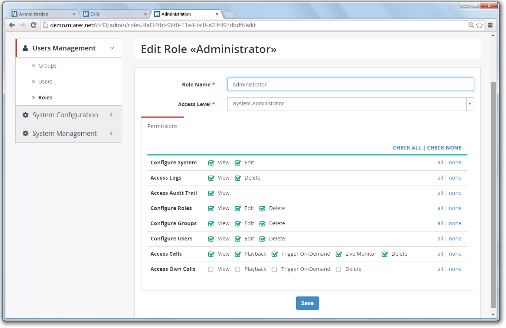Uncheck Live Monitor for Access Calls

point(339,254)
